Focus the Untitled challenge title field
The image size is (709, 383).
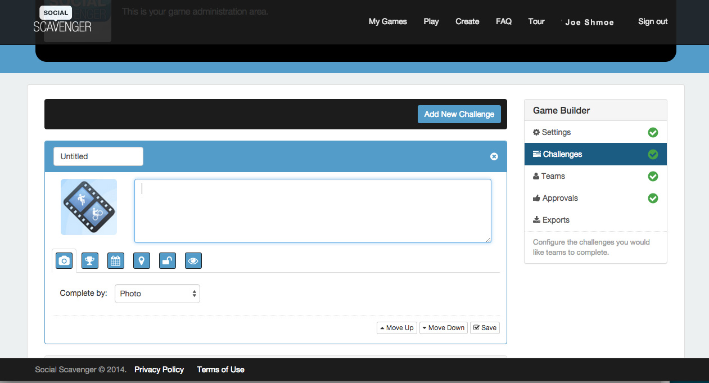[x=98, y=156]
